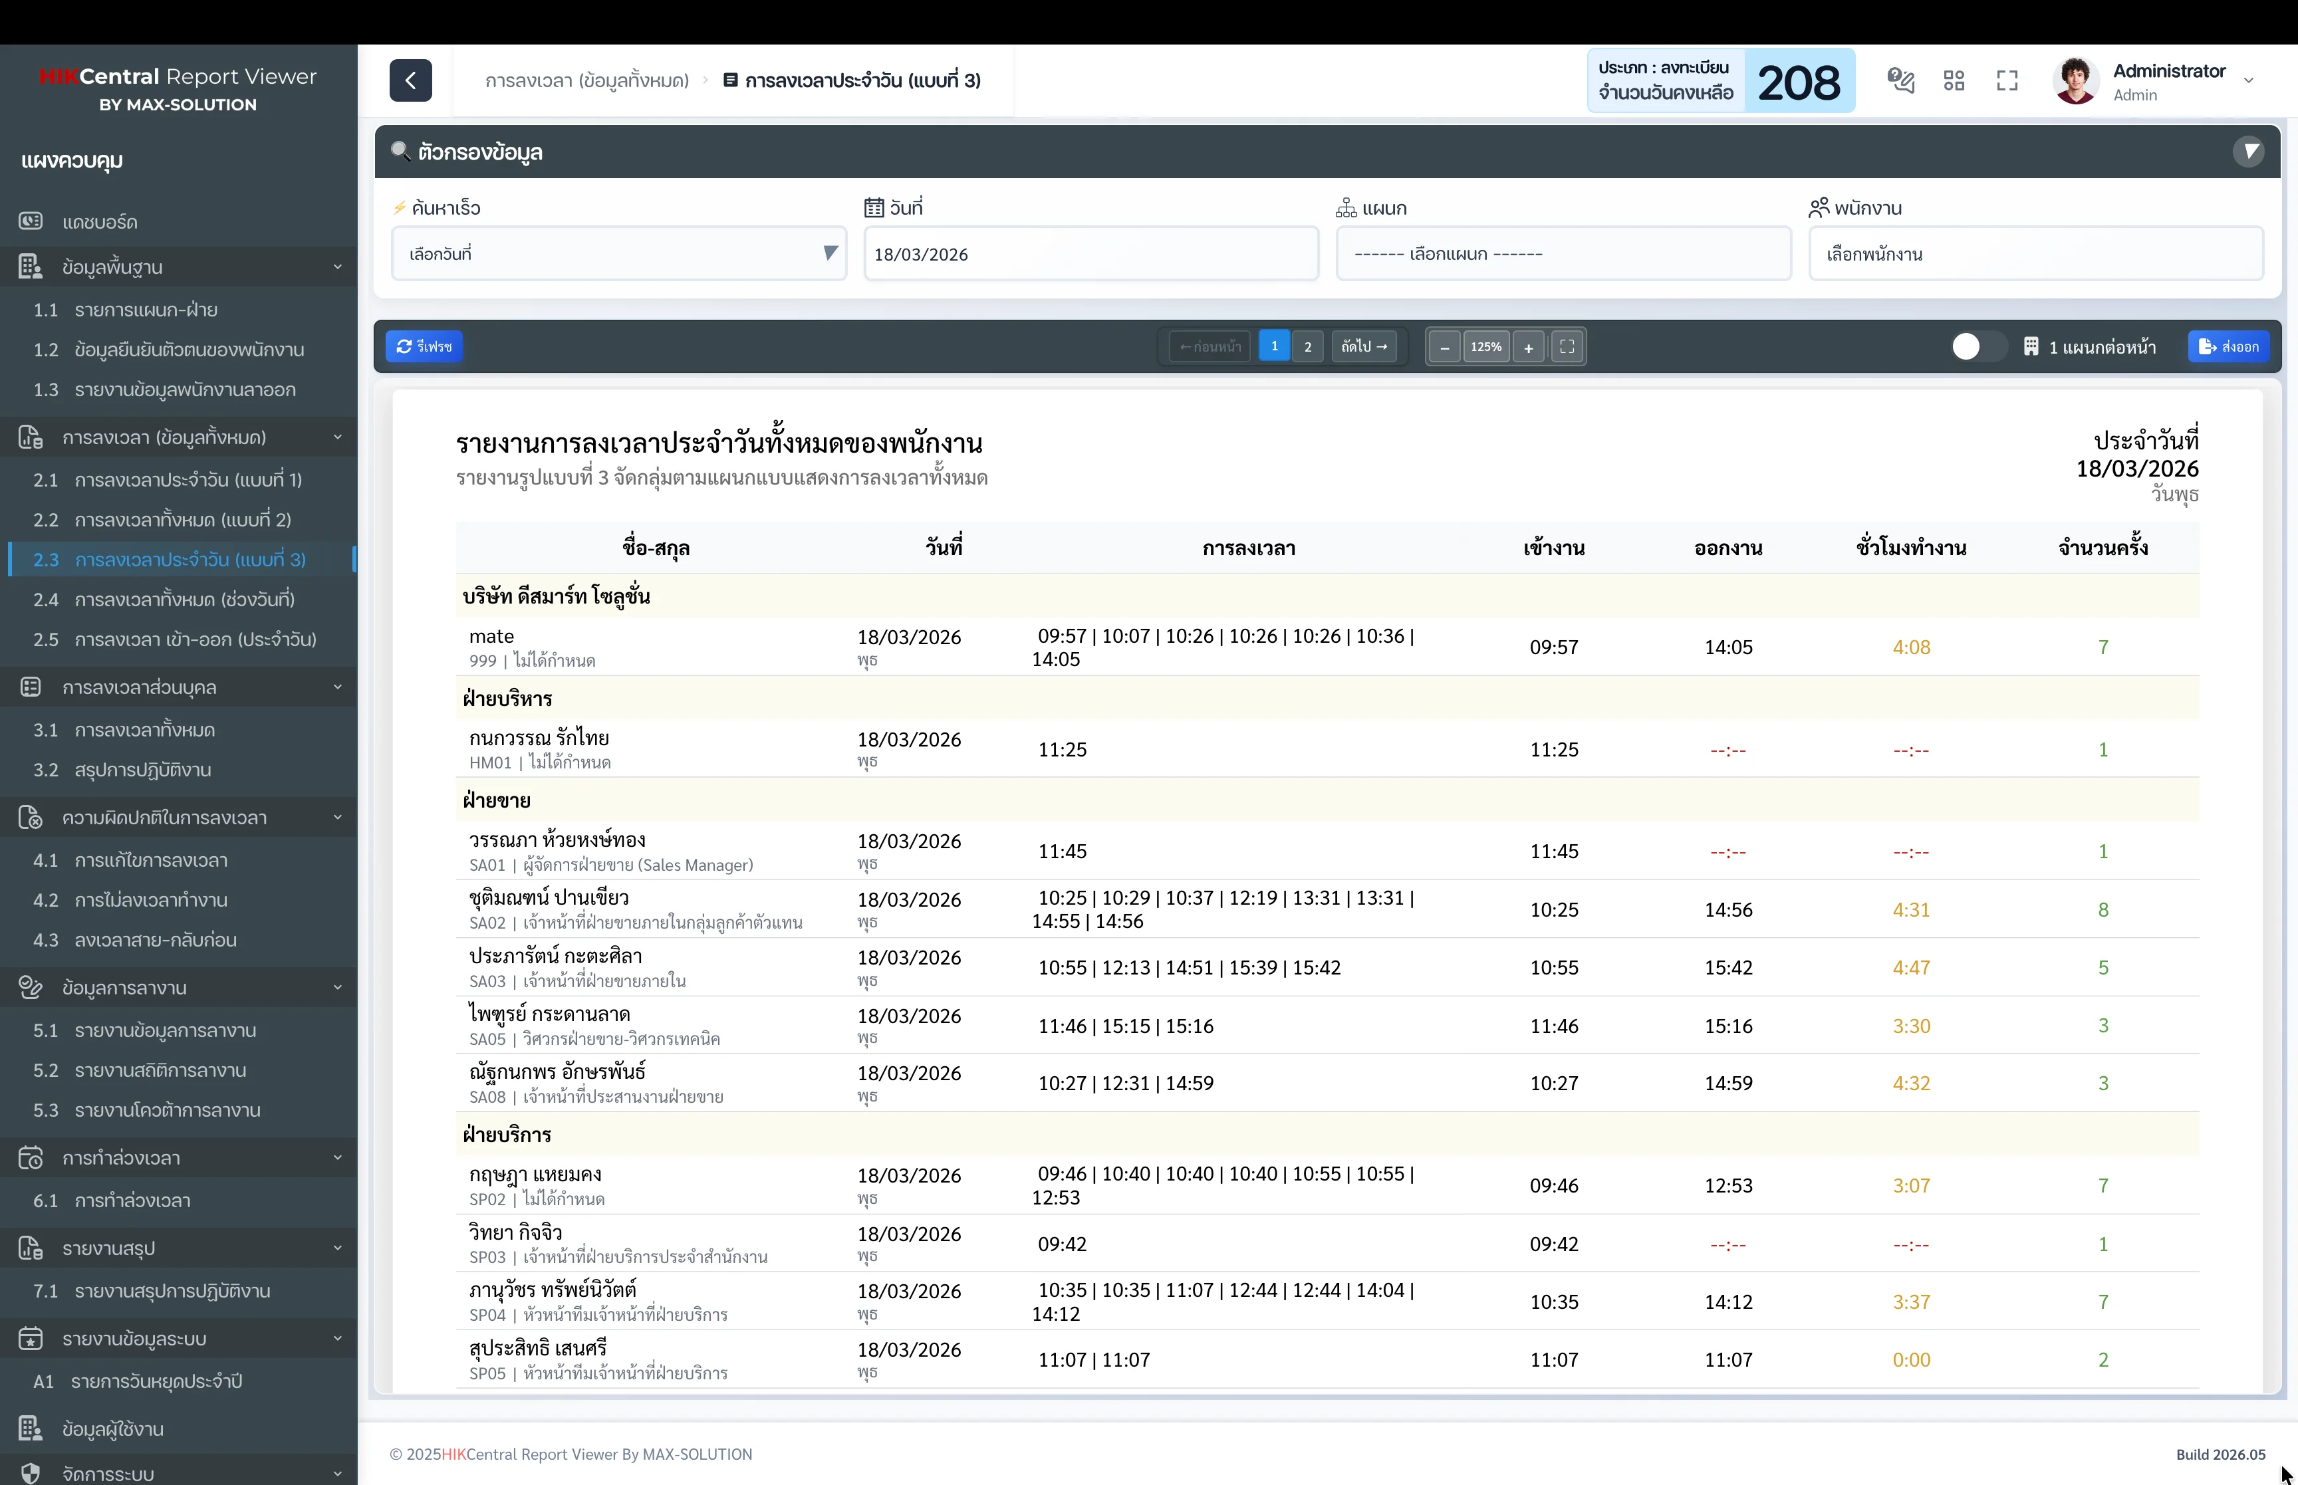
Task: Click the date field showing 18/03/2026
Action: (x=1090, y=254)
